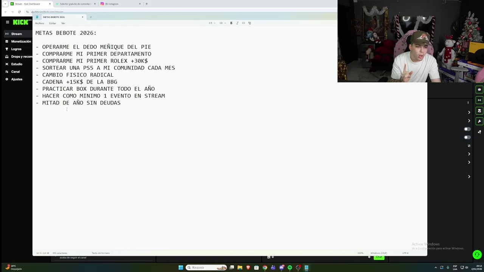The image size is (484, 272).
Task: Click the connected-dots icon below the wrench
Action: point(479,132)
